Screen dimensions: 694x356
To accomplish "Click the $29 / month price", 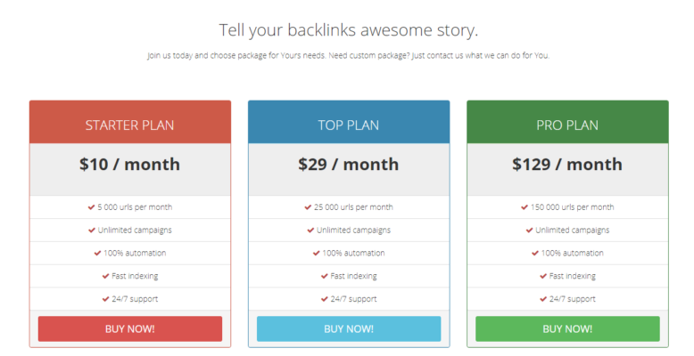I will 348,165.
